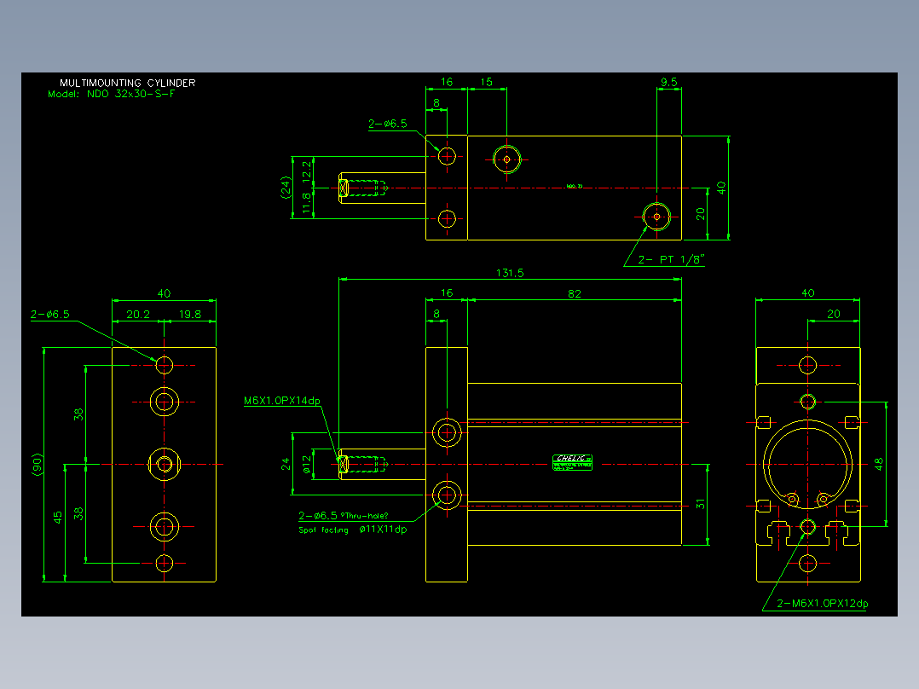Click the 2- PT 1/8" port callout

click(670, 259)
